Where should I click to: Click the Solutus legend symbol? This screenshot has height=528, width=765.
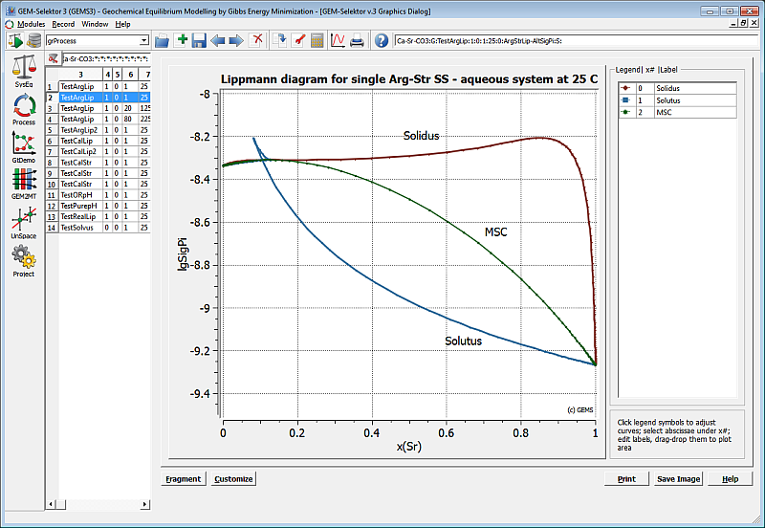click(626, 100)
